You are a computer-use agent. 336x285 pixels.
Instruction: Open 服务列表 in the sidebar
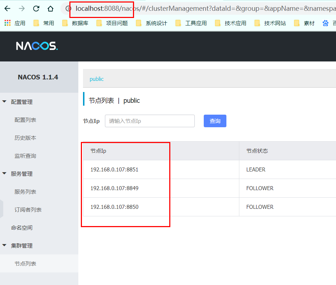25,192
